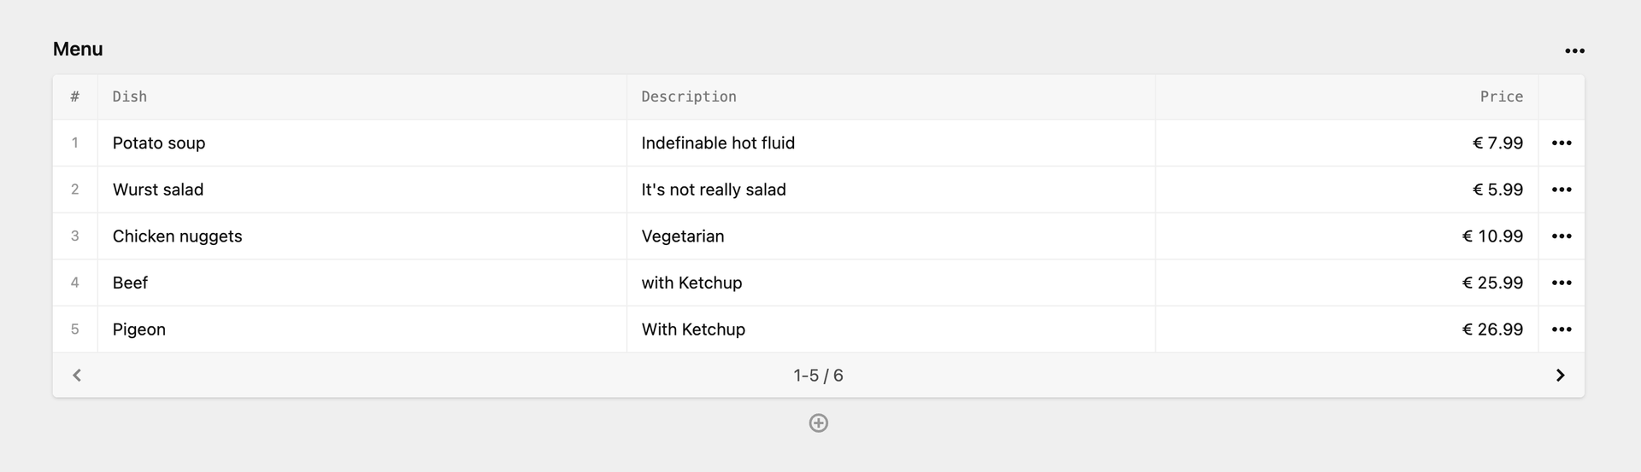
Task: Select the Vegetarian description cell
Action: pyautogui.click(x=891, y=236)
